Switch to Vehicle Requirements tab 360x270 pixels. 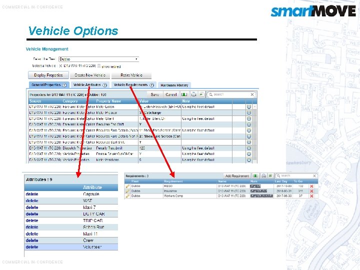[134, 85]
